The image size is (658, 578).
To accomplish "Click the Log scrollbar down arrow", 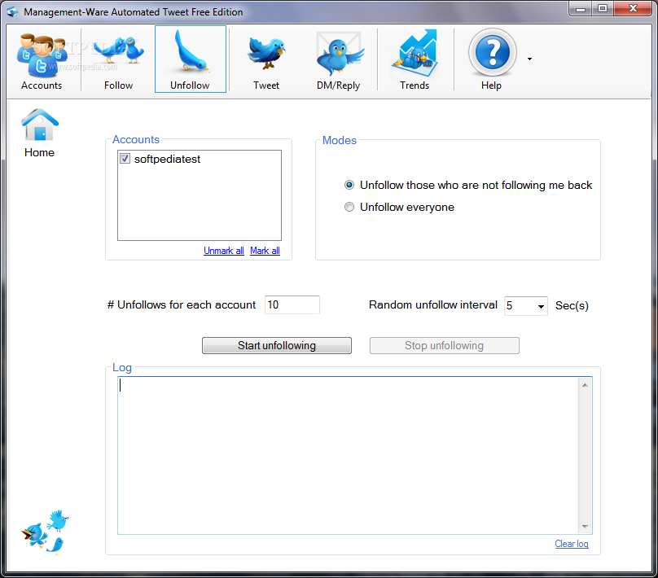I will tap(585, 527).
